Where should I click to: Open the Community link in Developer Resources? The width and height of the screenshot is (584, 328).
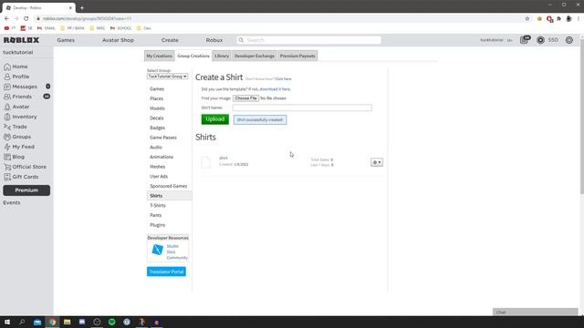177,258
